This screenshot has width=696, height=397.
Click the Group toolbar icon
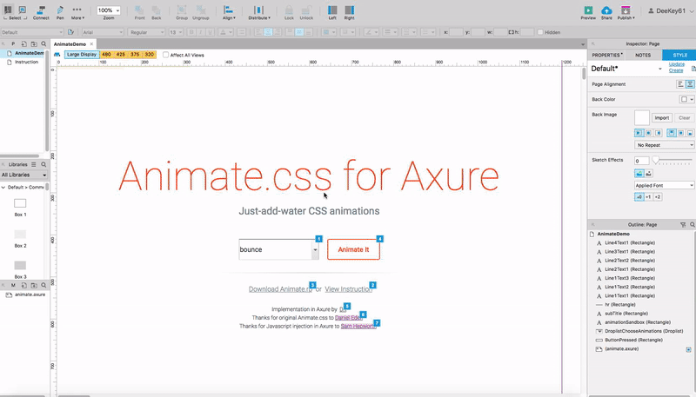(182, 12)
